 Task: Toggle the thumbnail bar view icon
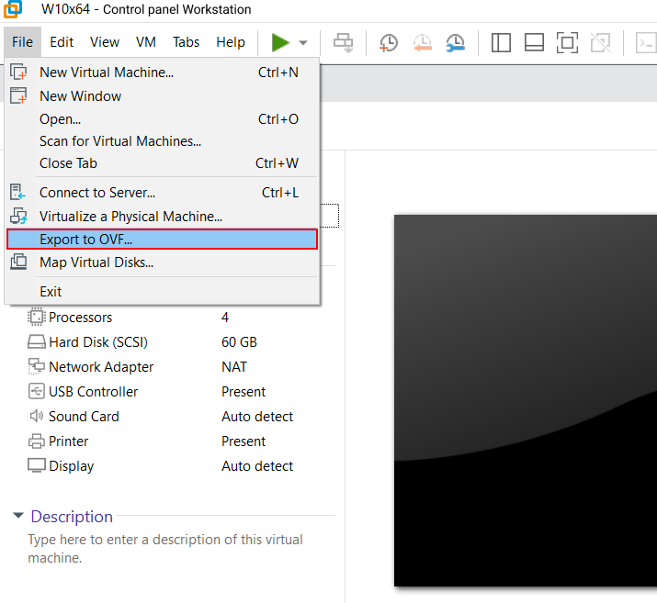coord(534,42)
